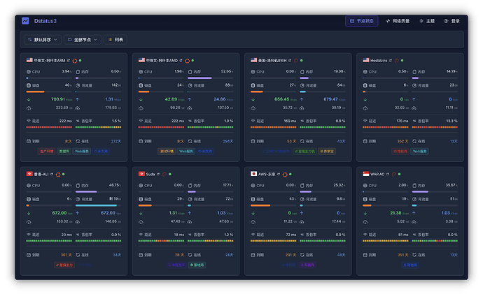This screenshot has height=294, width=483.
Task: Click monthly traffic bar on 香港-ALI card
Action: pos(98,205)
